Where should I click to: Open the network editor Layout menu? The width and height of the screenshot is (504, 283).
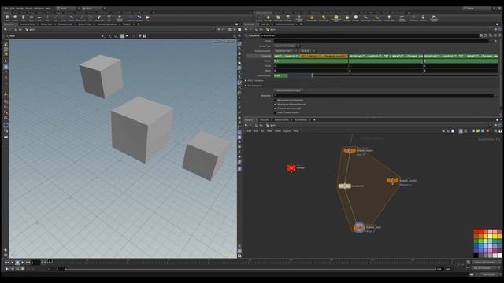coord(287,131)
